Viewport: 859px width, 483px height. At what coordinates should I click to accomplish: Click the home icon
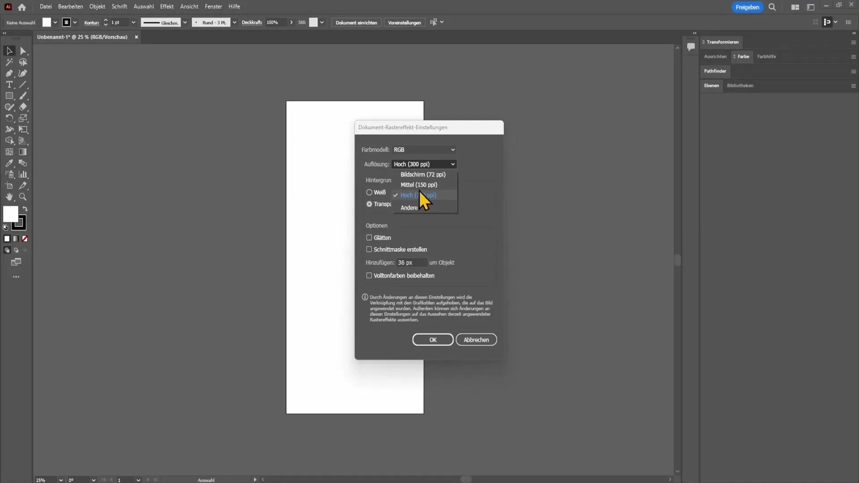pyautogui.click(x=22, y=7)
